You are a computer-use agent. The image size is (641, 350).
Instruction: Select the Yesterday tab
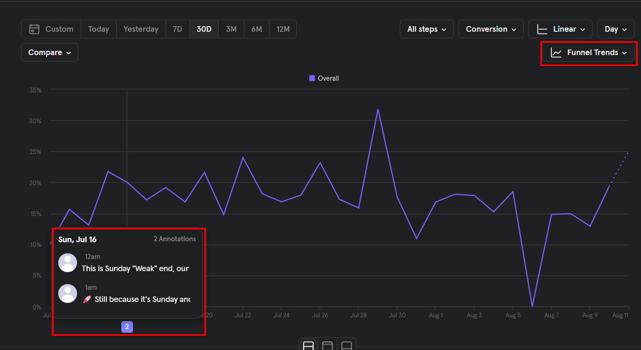click(x=140, y=28)
